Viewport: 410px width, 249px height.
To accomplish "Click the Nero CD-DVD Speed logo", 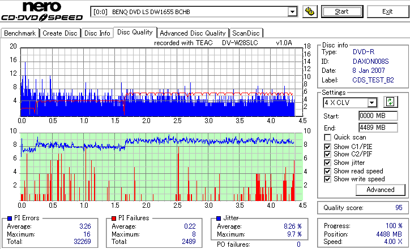I will point(42,11).
